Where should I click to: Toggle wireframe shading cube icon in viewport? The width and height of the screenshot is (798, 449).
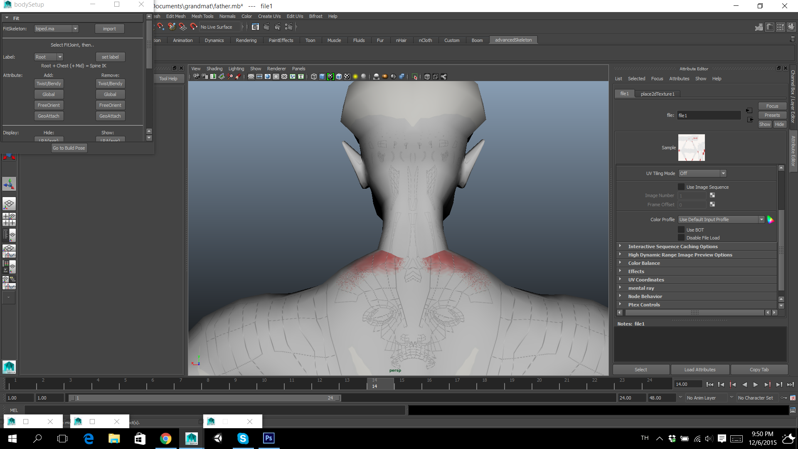(314, 76)
